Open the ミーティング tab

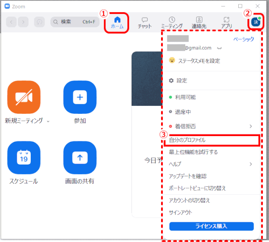pos(172,23)
